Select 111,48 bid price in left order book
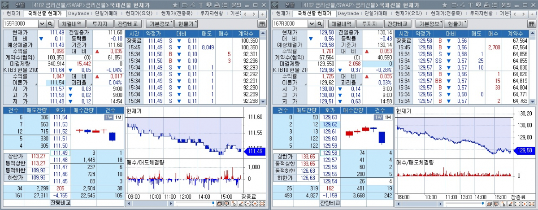The height and width of the screenshot is (210, 538). (x=60, y=159)
